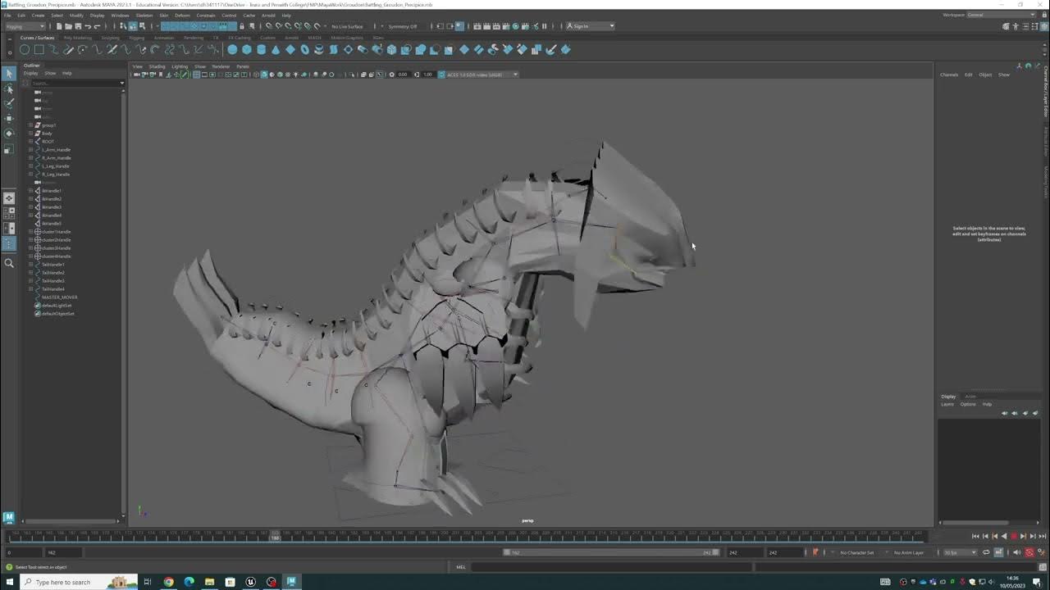Activate the Move tool in toolbox
Screen dimensions: 1050x590
pyautogui.click(x=9, y=118)
